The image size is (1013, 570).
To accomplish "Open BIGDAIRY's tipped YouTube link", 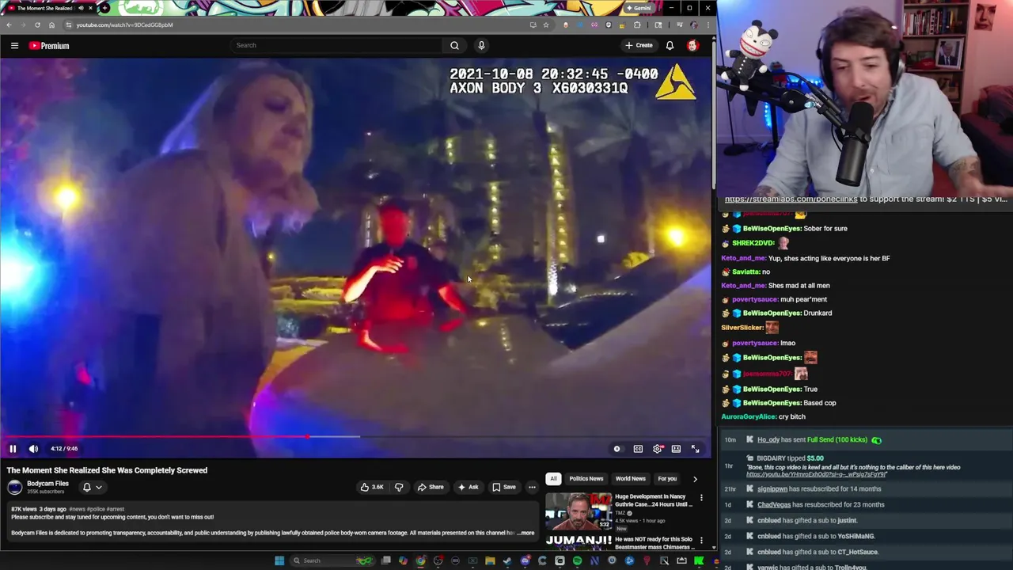I will click(815, 474).
